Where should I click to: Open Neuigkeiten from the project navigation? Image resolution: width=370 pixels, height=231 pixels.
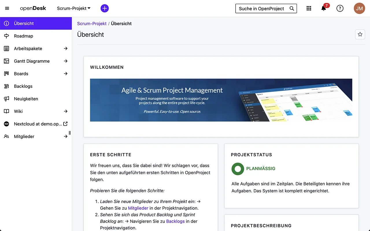[x=26, y=99]
